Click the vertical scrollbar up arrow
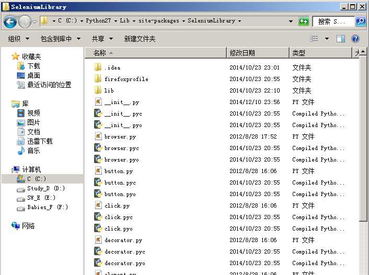This screenshot has width=369, height=275. coord(363,51)
